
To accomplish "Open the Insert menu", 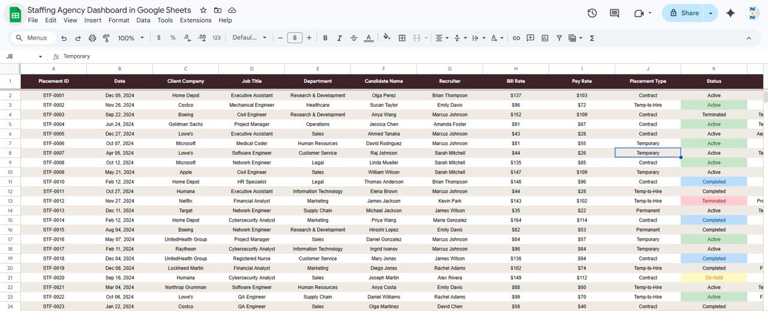I will click(x=93, y=20).
